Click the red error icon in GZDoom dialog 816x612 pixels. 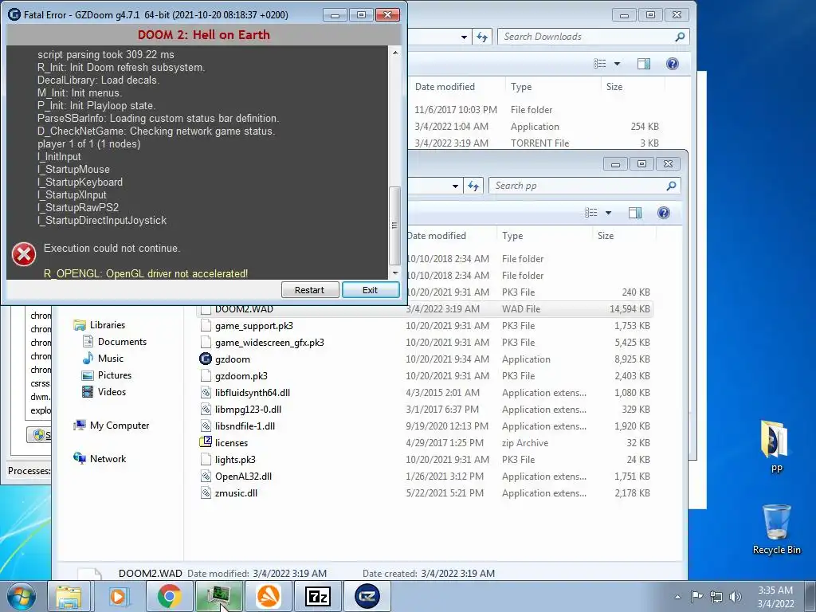coord(24,254)
